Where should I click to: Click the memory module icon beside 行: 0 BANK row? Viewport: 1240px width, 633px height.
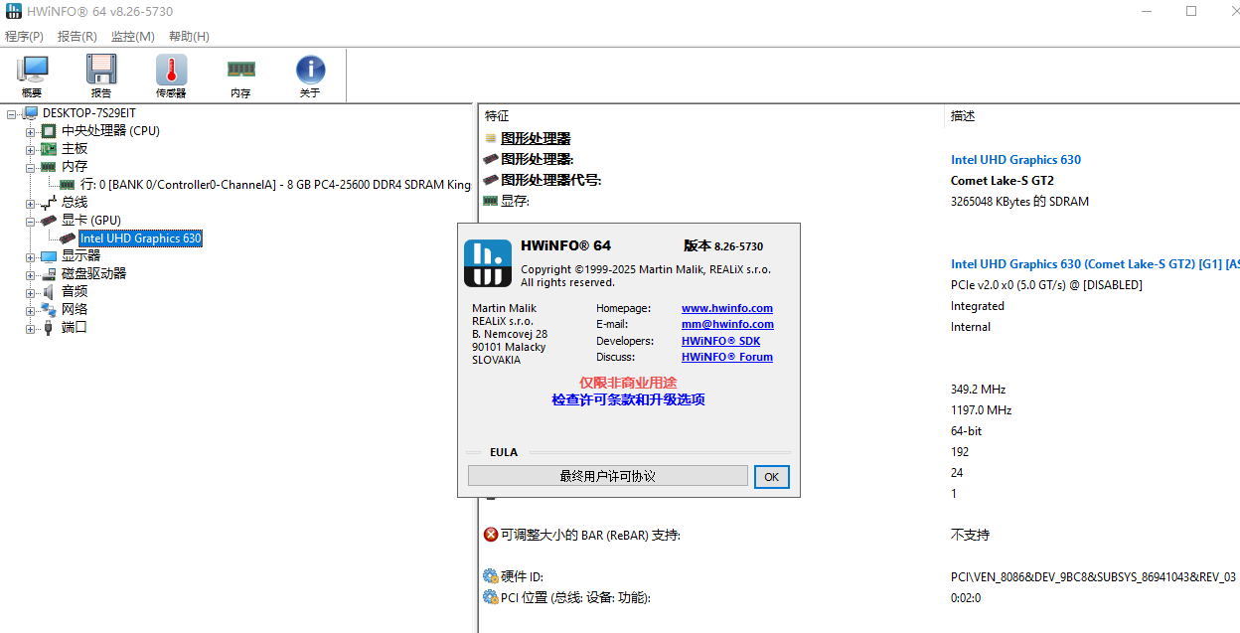67,185
